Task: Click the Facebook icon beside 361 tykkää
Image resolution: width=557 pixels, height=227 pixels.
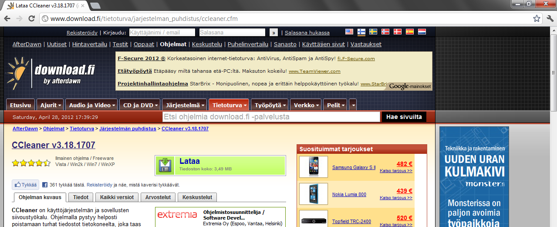Action: 44,185
